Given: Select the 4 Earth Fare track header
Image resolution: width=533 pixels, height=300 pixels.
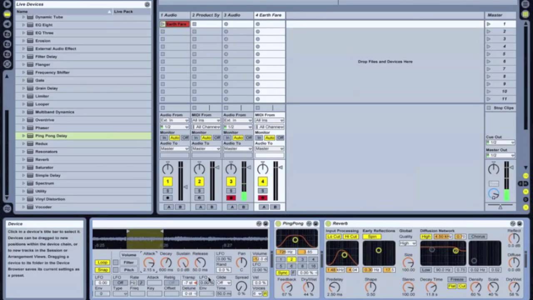Looking at the screenshot, I should click(x=269, y=15).
